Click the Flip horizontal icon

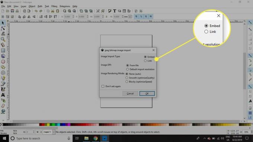[29, 17]
